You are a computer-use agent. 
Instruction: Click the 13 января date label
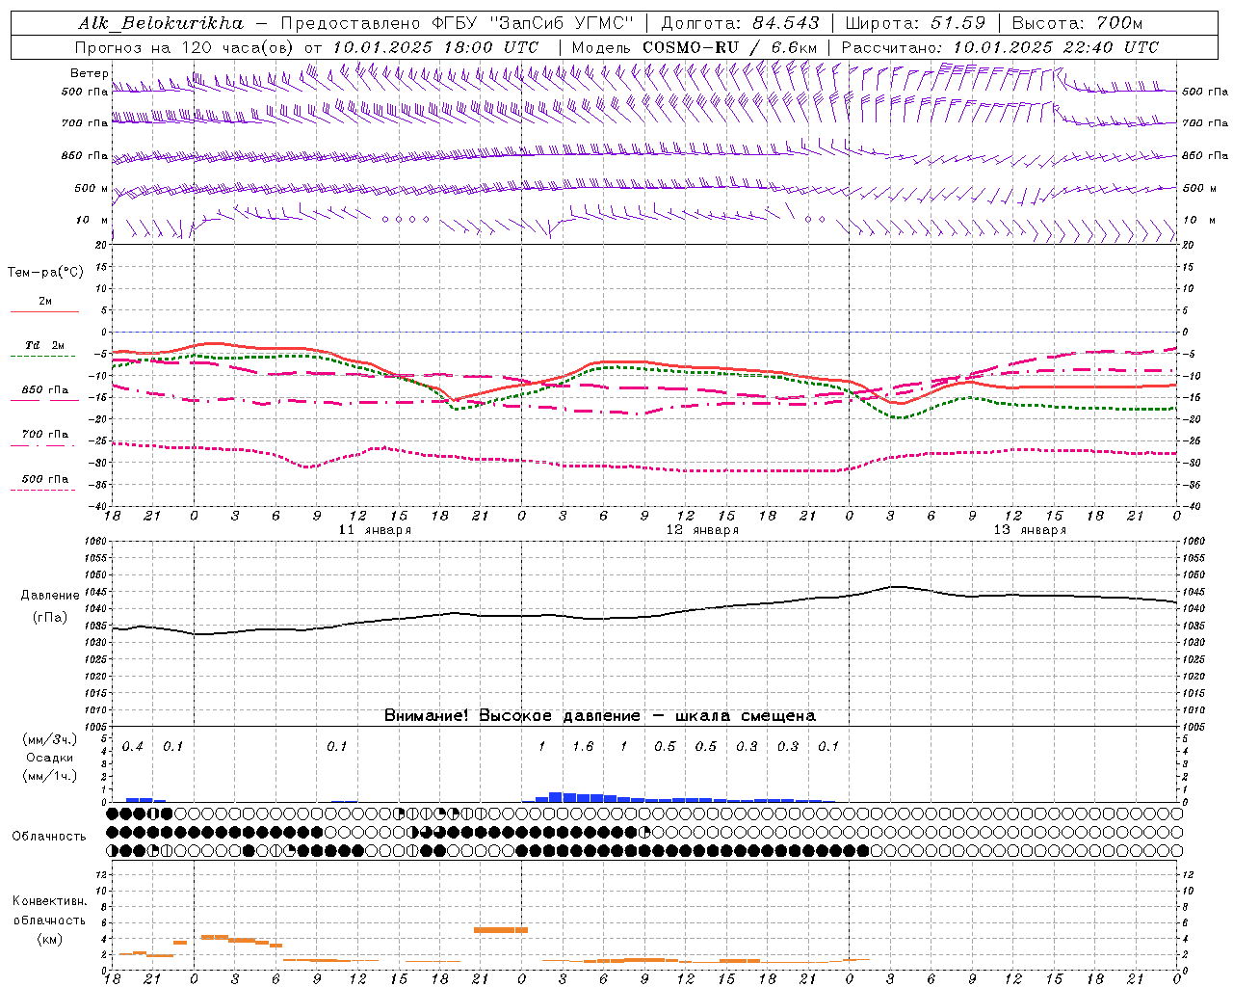[1030, 530]
